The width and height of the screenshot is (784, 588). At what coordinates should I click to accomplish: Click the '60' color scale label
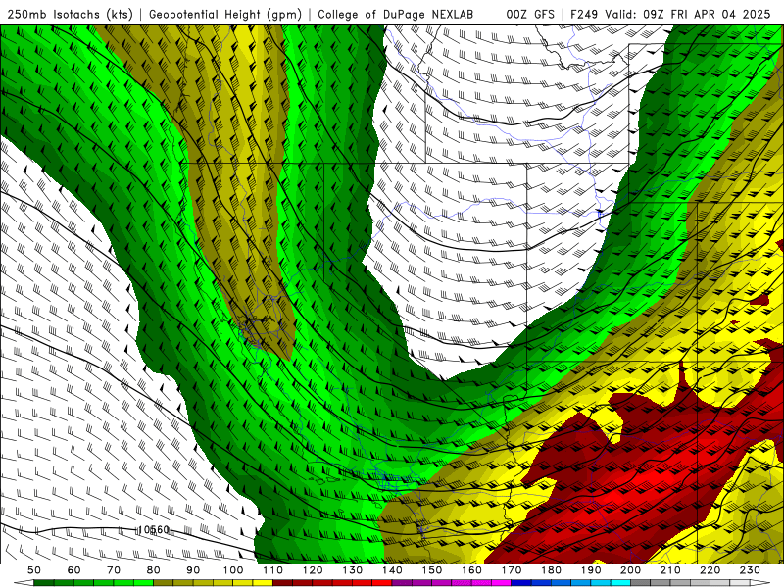pos(74,570)
